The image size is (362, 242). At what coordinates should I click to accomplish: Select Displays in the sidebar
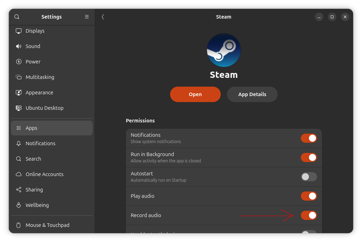coord(35,31)
